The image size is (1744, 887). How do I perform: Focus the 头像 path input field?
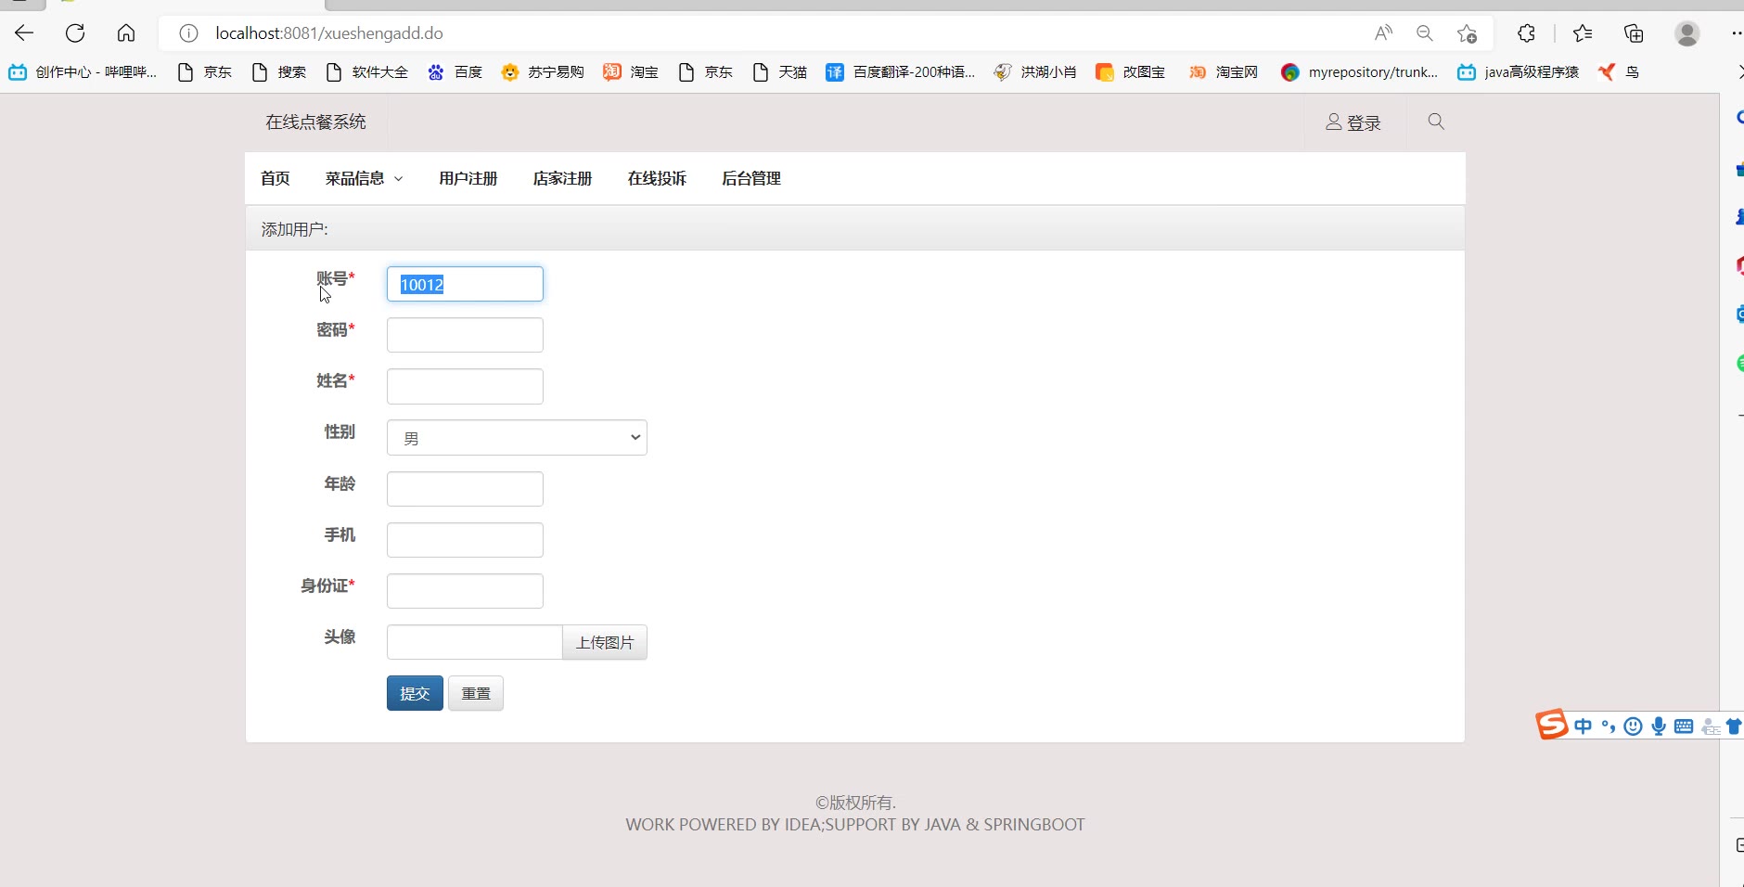pyautogui.click(x=474, y=642)
